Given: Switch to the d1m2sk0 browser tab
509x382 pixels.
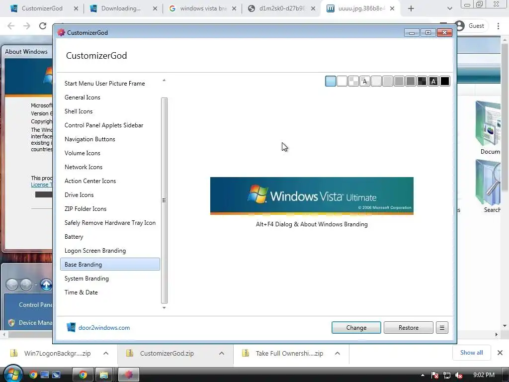Looking at the screenshot, I should click(x=282, y=8).
